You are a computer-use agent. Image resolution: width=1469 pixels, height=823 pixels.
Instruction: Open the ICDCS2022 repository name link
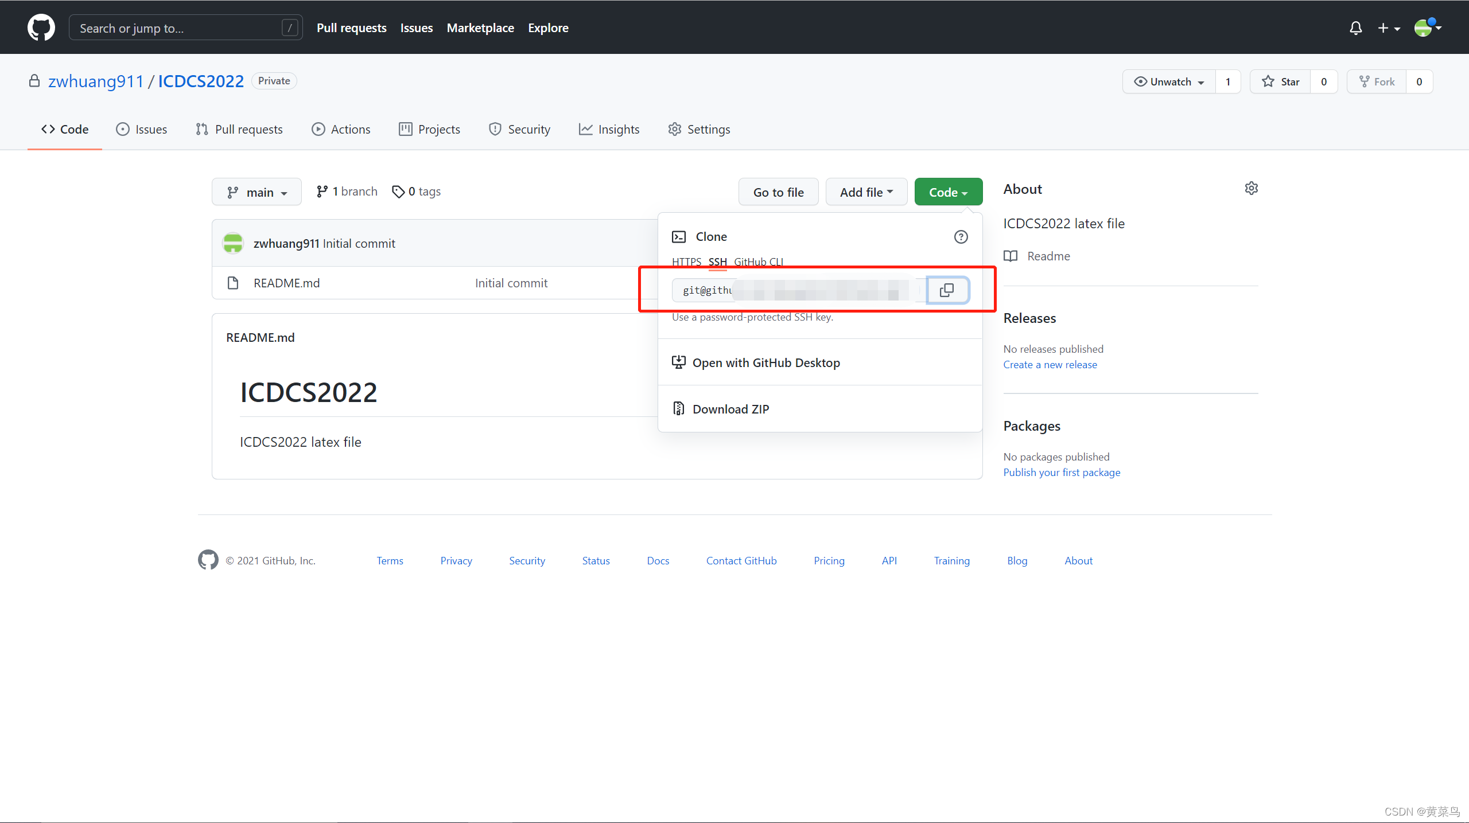[x=201, y=81]
